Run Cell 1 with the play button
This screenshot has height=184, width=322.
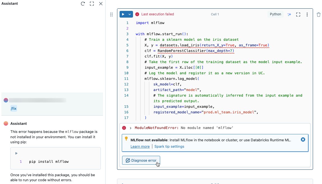tap(123, 14)
